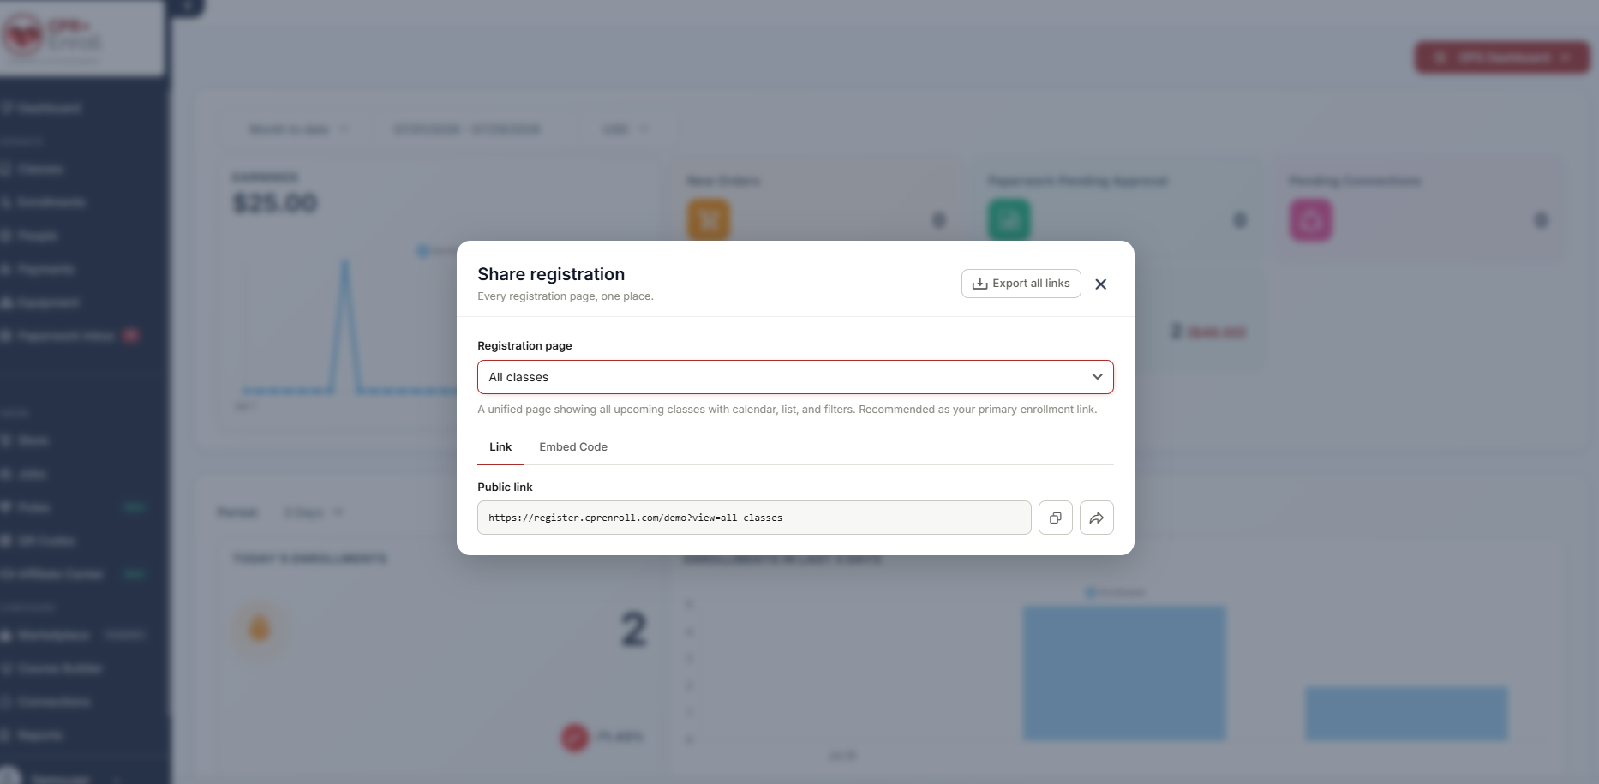Screen dimensions: 1599x784
Task: Click the green Paperwork Pending Approval icon
Action: [x=1009, y=220]
